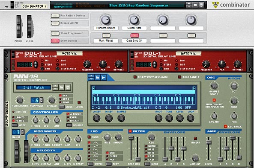Click the Lo Key knob under sample display
This screenshot has width=254, height=168.
pyautogui.click(x=96, y=118)
